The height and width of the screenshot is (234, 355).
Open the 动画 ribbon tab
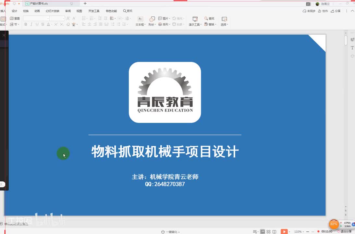[37, 11]
